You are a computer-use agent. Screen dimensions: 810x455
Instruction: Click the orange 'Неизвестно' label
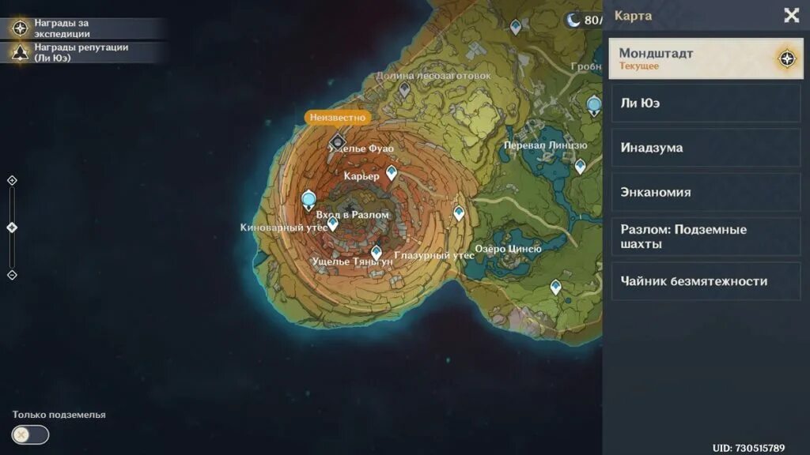[337, 118]
